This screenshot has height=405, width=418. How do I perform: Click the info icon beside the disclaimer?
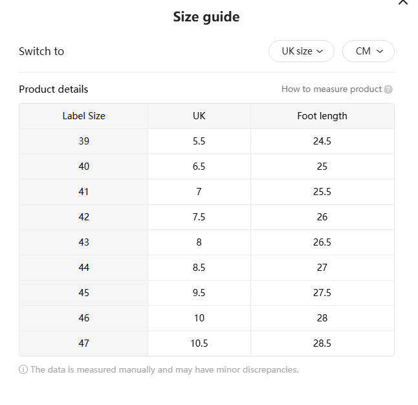click(x=23, y=370)
